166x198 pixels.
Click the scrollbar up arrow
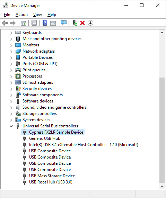click(x=162, y=33)
